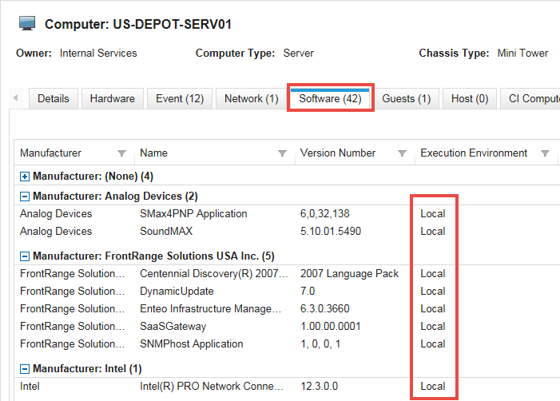
Task: Open the Host (0) tab
Action: pyautogui.click(x=470, y=98)
